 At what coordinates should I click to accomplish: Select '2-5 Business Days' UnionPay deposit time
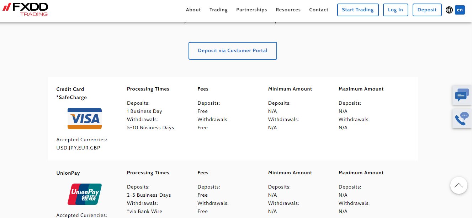click(x=149, y=195)
